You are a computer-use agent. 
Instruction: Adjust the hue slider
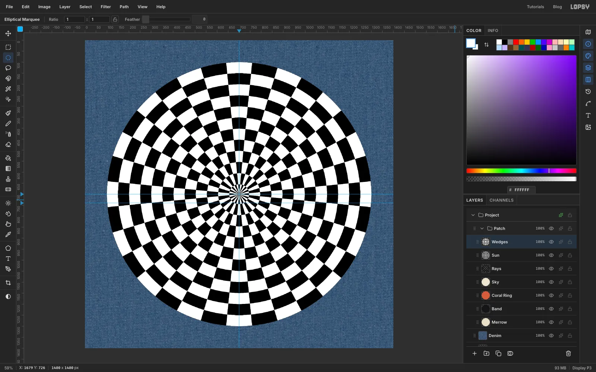[x=521, y=171]
